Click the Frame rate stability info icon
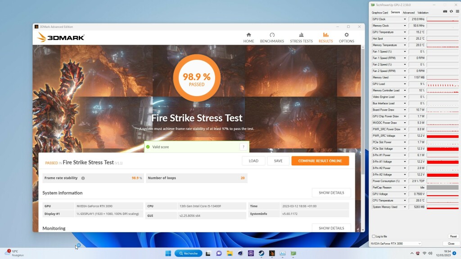 click(83, 178)
